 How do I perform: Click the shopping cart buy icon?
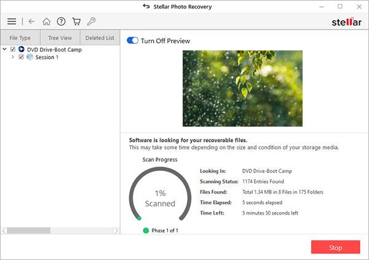click(x=76, y=21)
